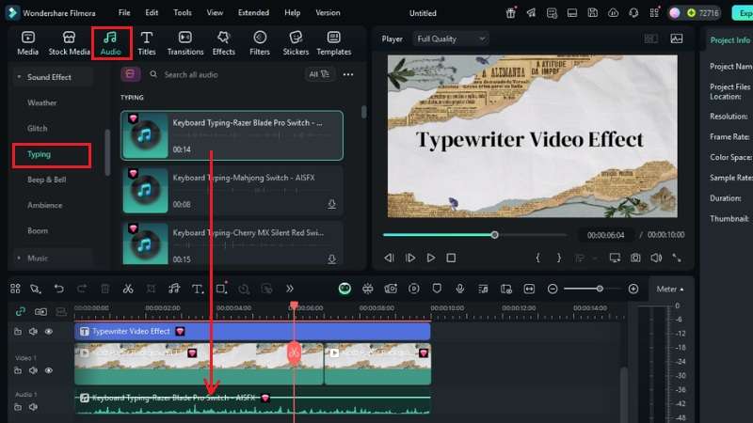The height and width of the screenshot is (423, 753).
Task: Open the player scope view icon
Action: [677, 39]
